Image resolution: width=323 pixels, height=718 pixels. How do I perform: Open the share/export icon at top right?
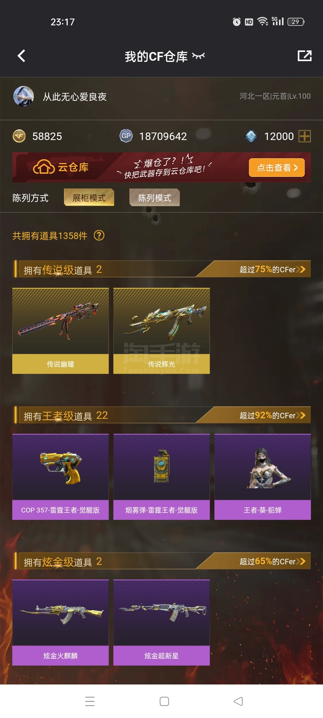pos(304,56)
